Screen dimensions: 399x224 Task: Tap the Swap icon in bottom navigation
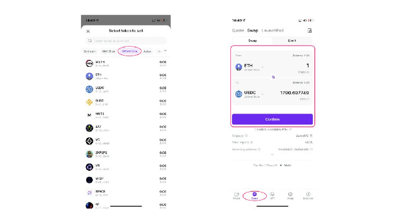tap(254, 195)
